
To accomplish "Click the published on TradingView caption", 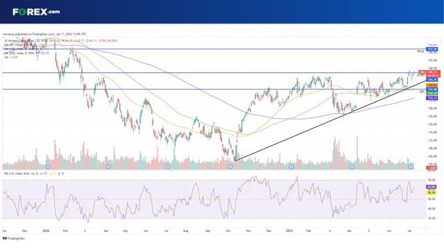I will click(44, 34).
